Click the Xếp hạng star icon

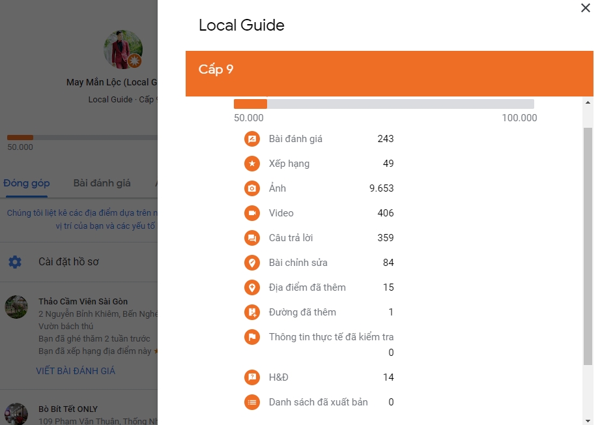pos(251,164)
